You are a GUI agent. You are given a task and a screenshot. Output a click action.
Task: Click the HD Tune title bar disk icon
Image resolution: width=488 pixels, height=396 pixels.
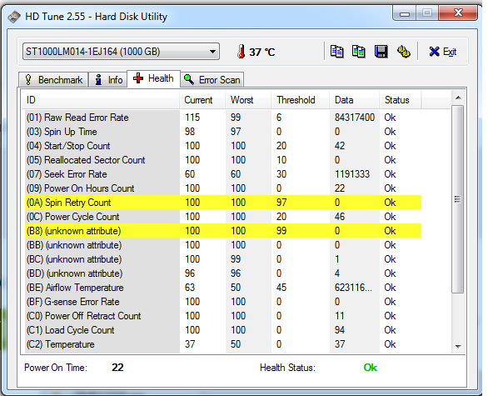point(14,17)
